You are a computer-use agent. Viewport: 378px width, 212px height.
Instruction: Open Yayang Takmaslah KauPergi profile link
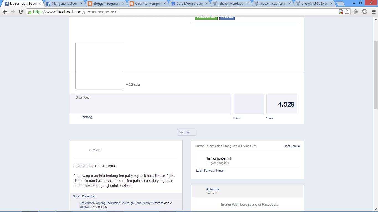tap(114, 203)
